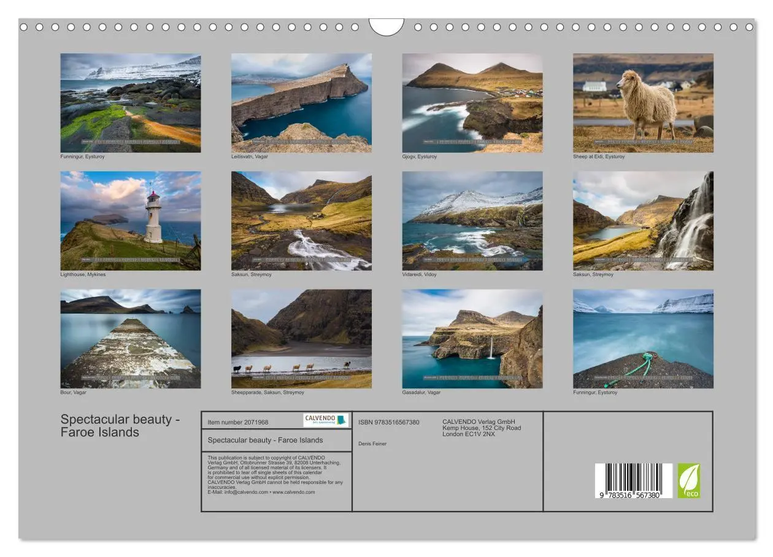Open the Lighthouse, Mykines photo

pyautogui.click(x=131, y=221)
